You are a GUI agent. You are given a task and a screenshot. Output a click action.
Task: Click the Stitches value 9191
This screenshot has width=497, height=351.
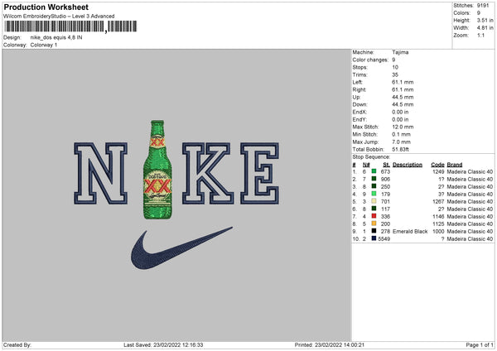(x=483, y=6)
